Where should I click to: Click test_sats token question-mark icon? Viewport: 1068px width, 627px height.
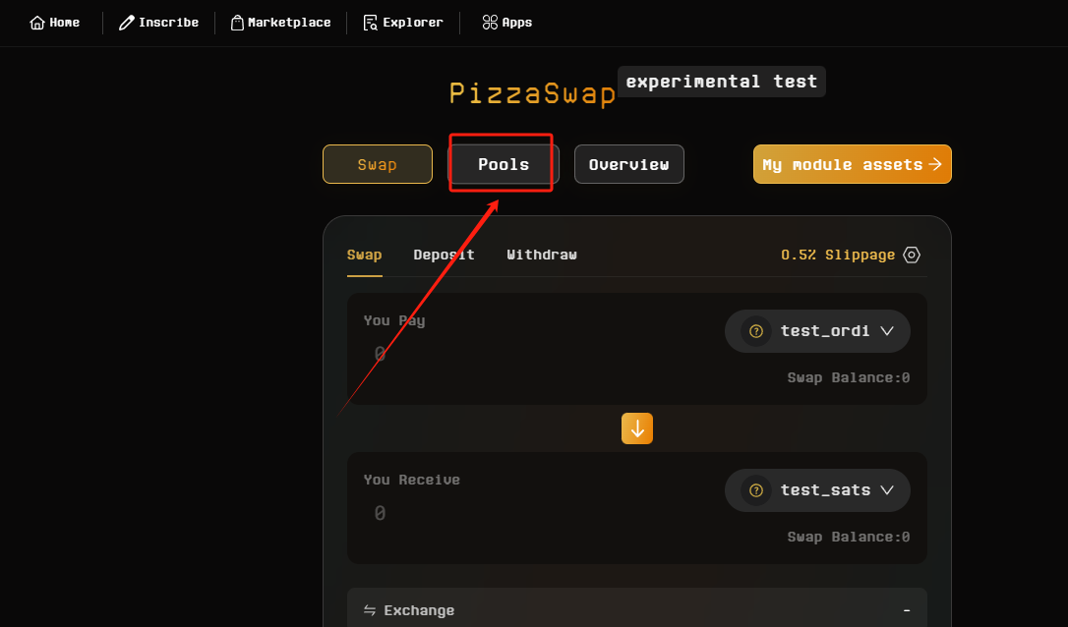[x=756, y=490]
